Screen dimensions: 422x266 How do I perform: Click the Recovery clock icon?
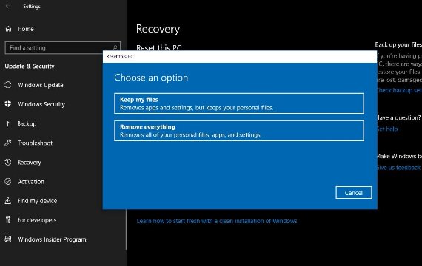click(8, 163)
